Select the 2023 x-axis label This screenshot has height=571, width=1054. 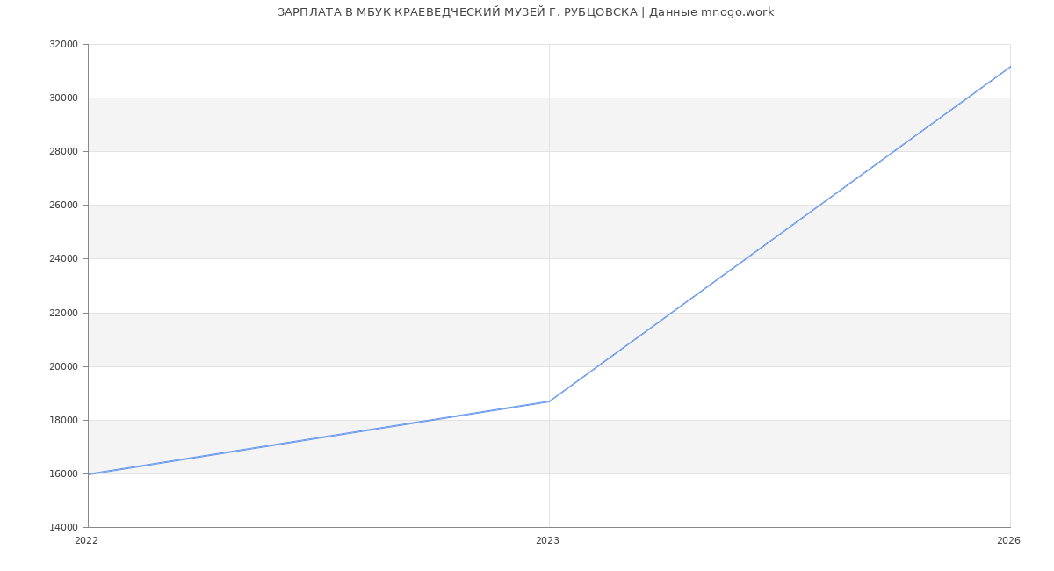tap(547, 541)
